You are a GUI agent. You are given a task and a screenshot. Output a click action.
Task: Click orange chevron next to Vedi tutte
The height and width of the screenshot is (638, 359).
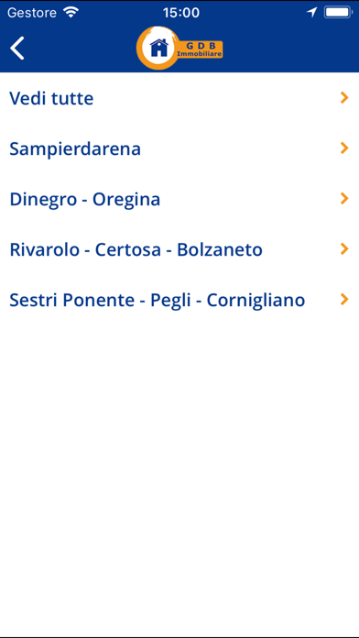pos(344,98)
